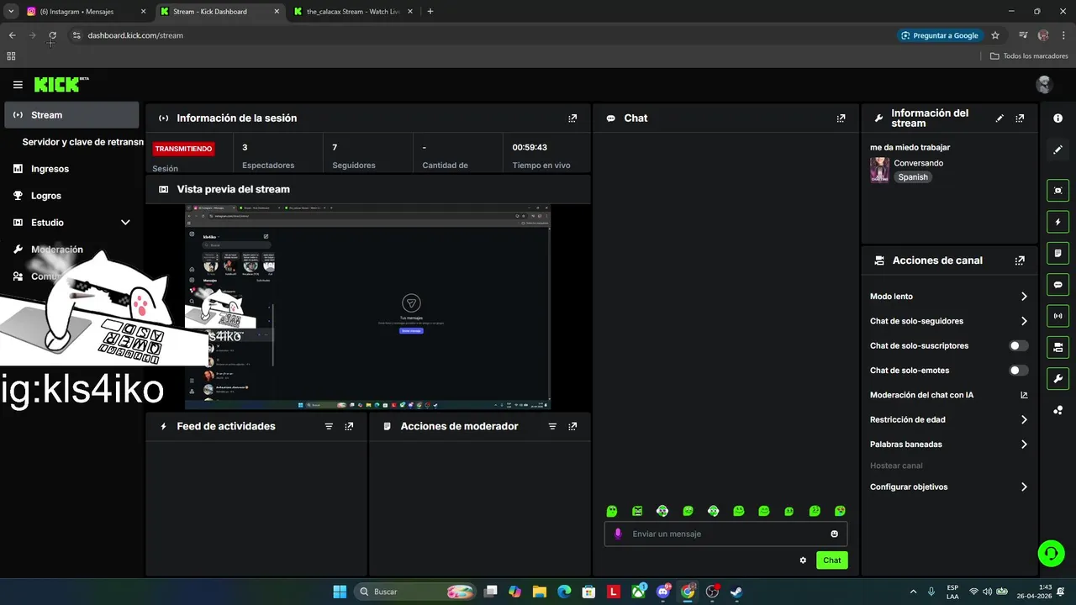Toggle activity feed bolt icon in right rail
The height and width of the screenshot is (605, 1076).
tap(1058, 222)
